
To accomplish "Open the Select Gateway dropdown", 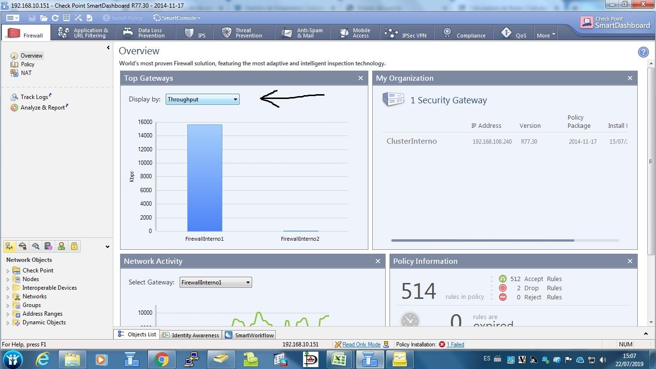I will point(216,283).
